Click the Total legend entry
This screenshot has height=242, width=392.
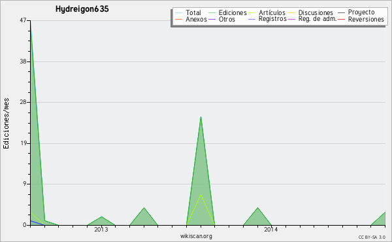click(x=188, y=12)
